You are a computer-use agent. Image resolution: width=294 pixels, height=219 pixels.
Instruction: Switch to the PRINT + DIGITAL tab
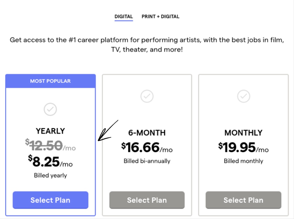(161, 16)
